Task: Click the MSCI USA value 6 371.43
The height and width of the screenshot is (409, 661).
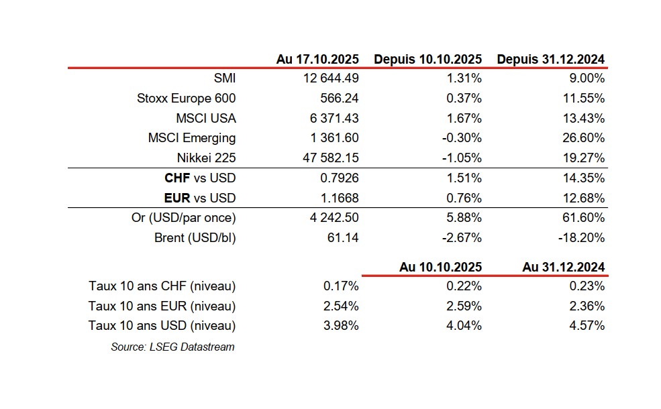Action: click(x=333, y=119)
